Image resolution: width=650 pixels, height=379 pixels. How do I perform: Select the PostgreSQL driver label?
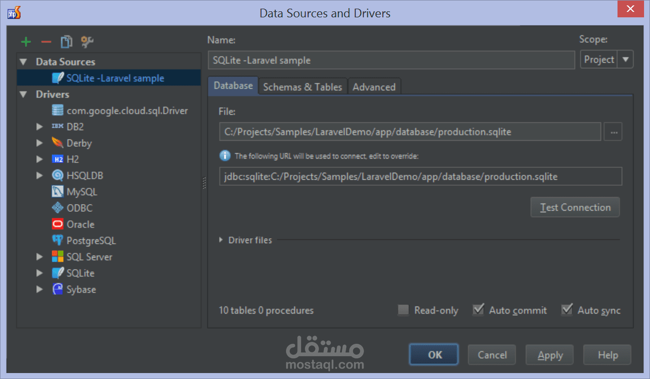[91, 240]
